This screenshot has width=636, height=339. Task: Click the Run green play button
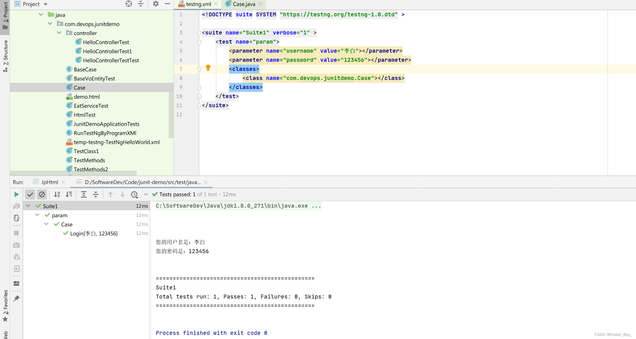pos(16,194)
